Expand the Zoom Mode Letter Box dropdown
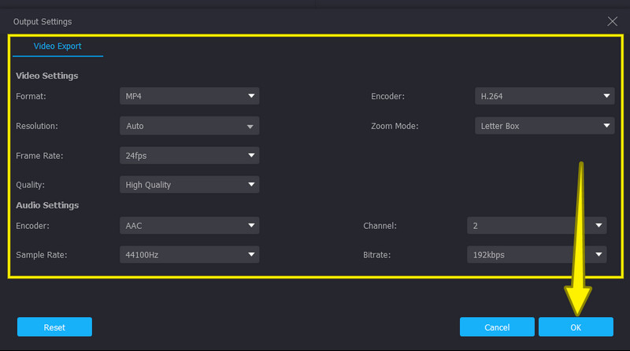 point(544,126)
